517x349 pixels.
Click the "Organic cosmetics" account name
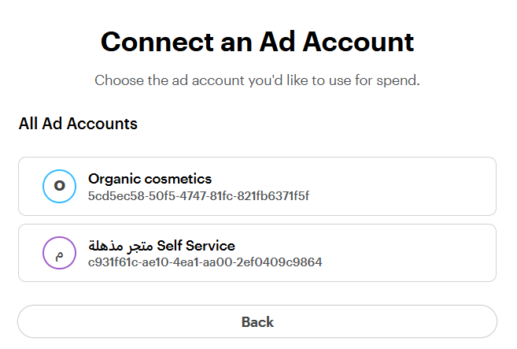tap(150, 179)
